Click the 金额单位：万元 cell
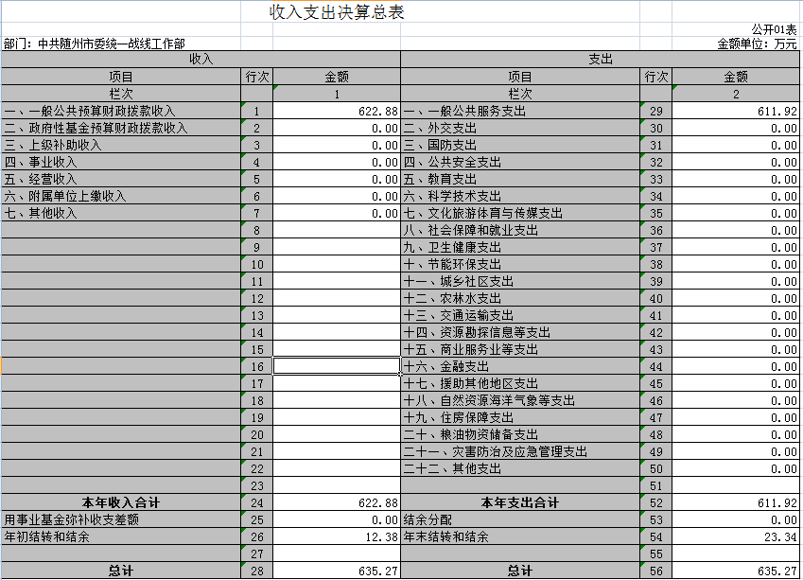Viewport: 803px width, 580px height. 757,44
